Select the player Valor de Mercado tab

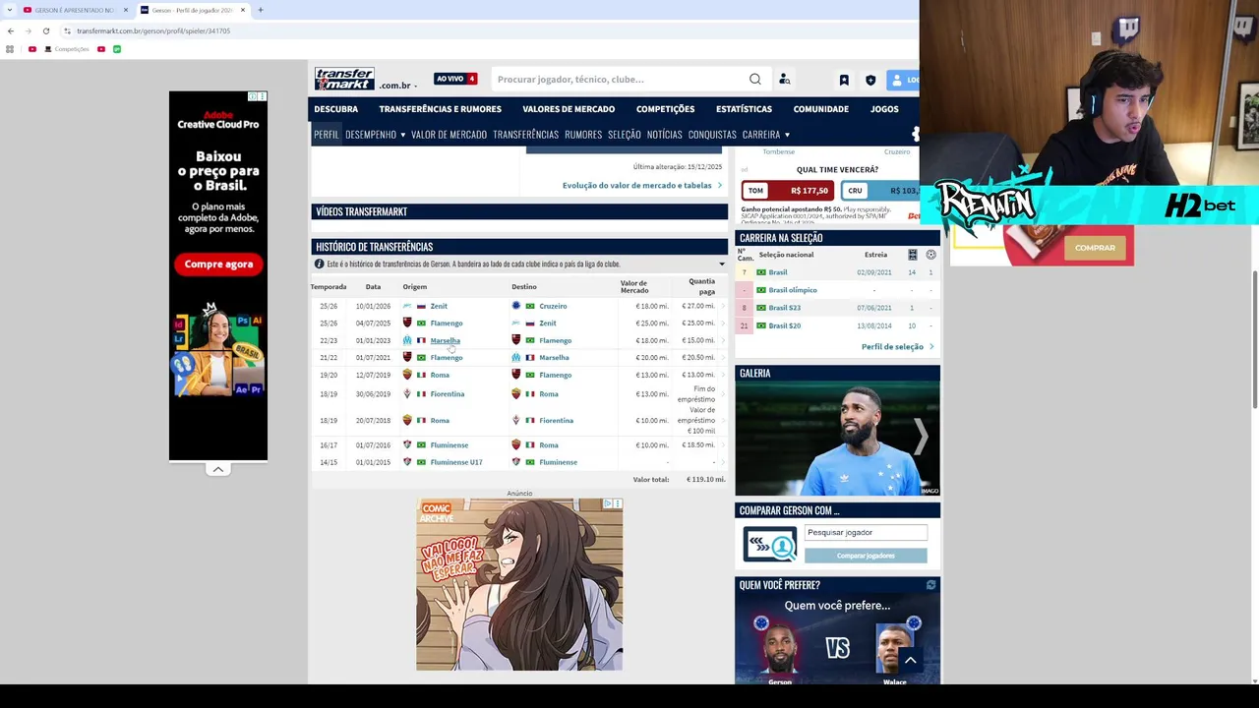449,135
